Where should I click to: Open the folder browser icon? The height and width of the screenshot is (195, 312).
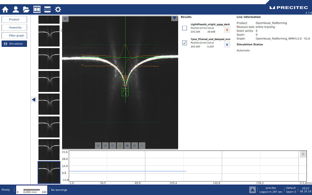(x=26, y=10)
